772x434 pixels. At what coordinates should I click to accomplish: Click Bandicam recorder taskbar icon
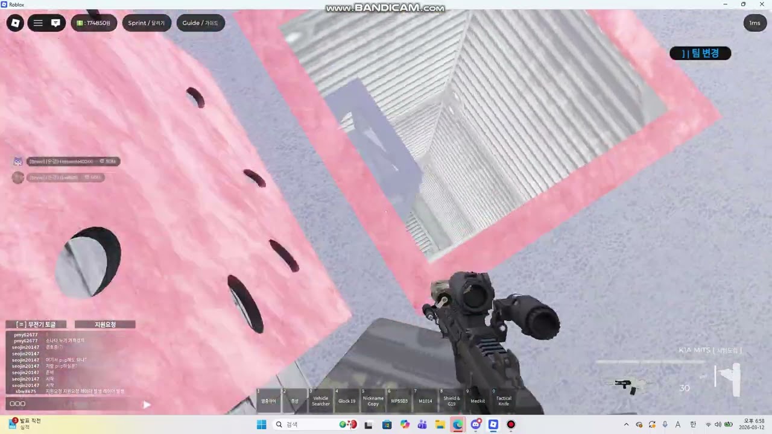click(511, 424)
